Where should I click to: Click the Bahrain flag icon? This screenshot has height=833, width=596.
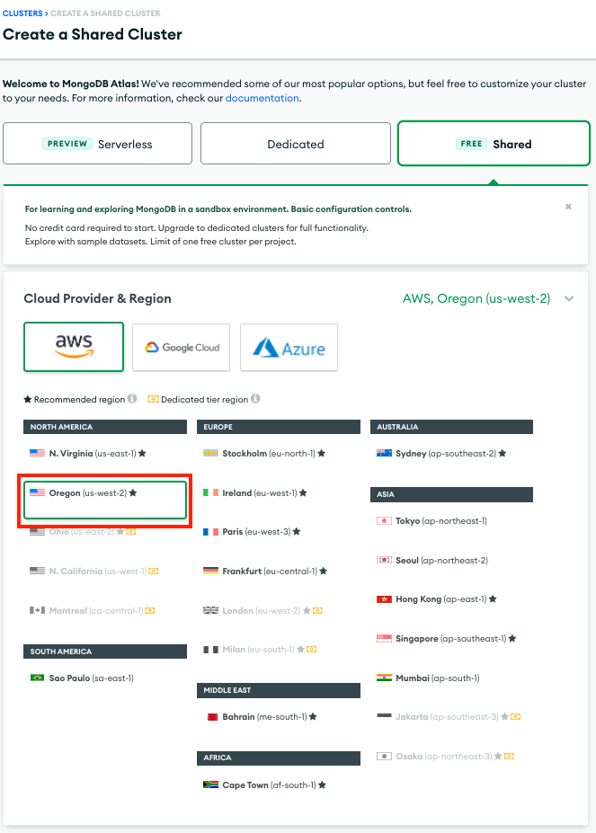tap(211, 717)
